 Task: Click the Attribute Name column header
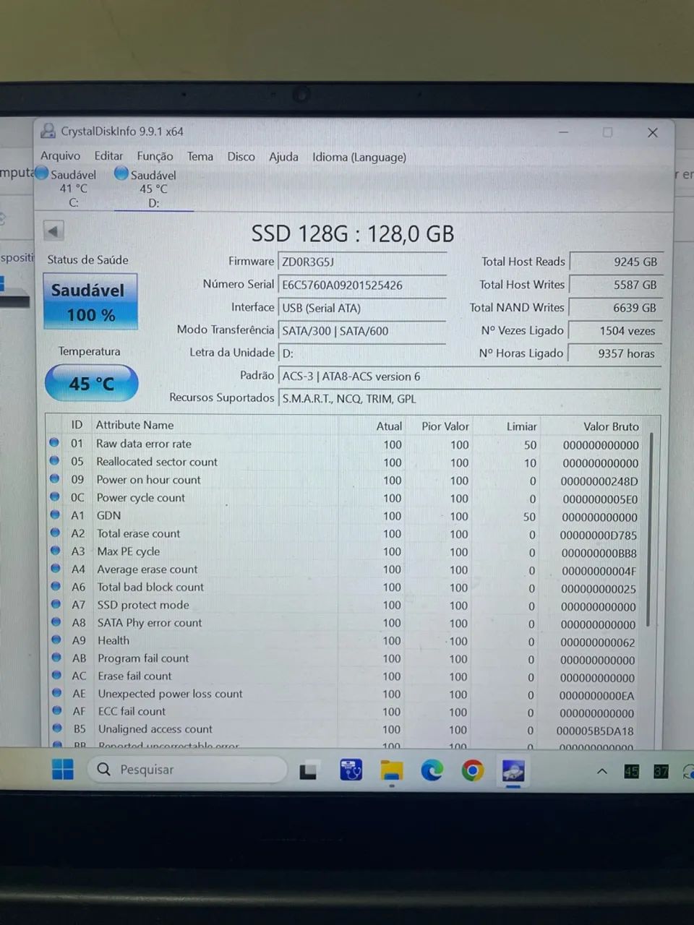coord(134,425)
